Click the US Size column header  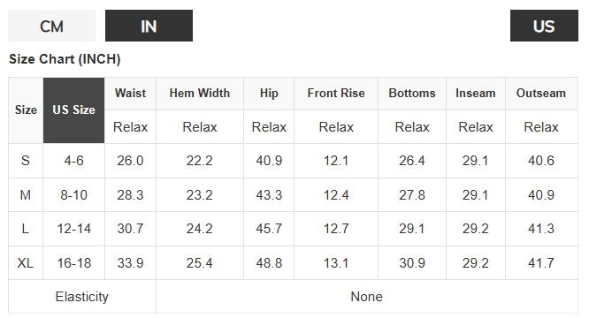[73, 110]
